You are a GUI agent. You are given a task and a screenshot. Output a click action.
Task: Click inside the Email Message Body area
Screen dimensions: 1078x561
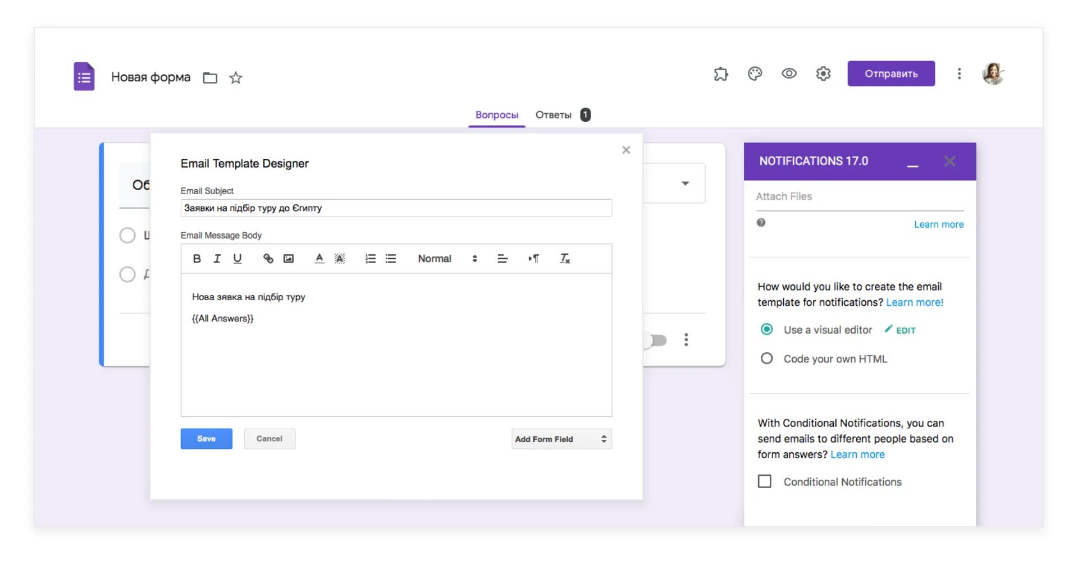pyautogui.click(x=396, y=345)
